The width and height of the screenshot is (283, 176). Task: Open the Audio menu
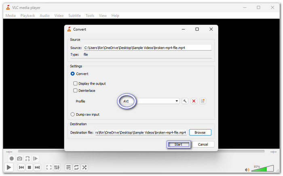[x=44, y=15]
